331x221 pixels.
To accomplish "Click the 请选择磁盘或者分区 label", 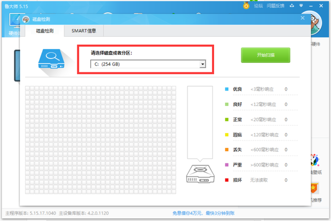I will click(112, 53).
